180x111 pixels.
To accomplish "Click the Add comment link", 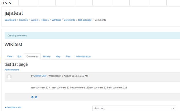I will click(12, 70).
